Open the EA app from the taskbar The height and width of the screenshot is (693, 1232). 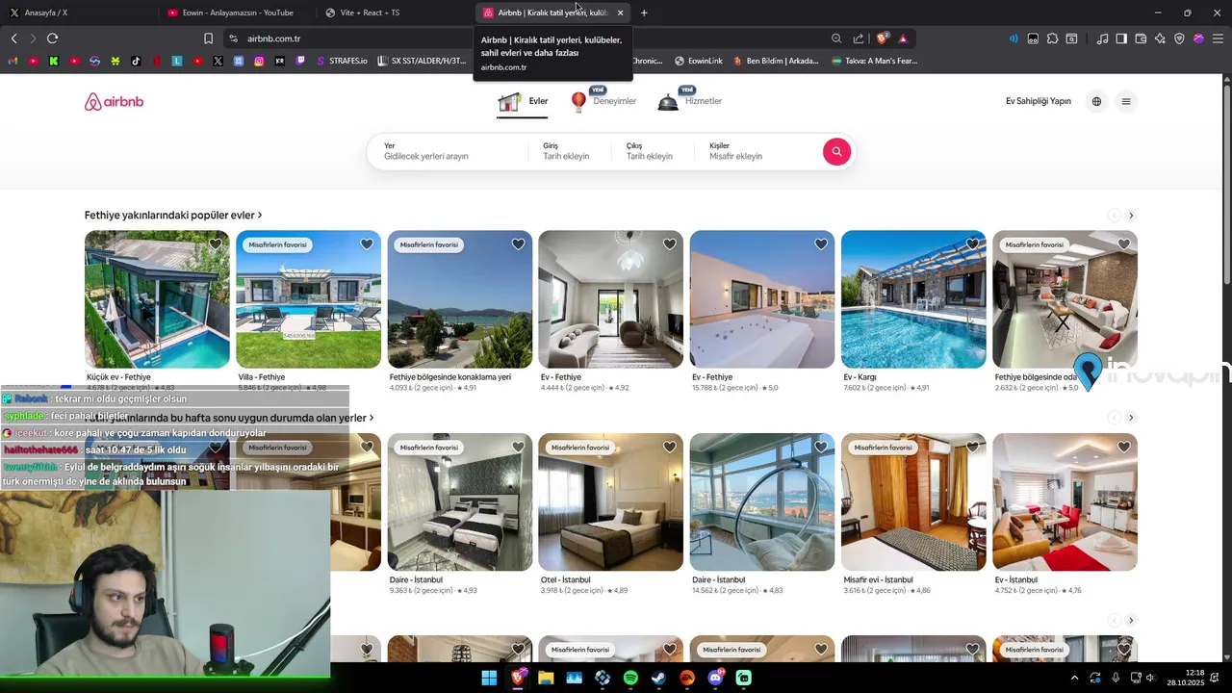point(687,678)
